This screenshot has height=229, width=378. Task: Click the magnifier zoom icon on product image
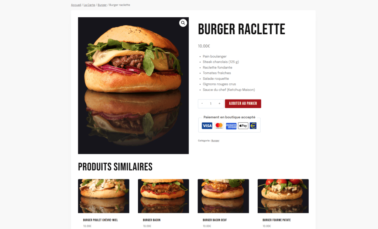[x=183, y=23]
